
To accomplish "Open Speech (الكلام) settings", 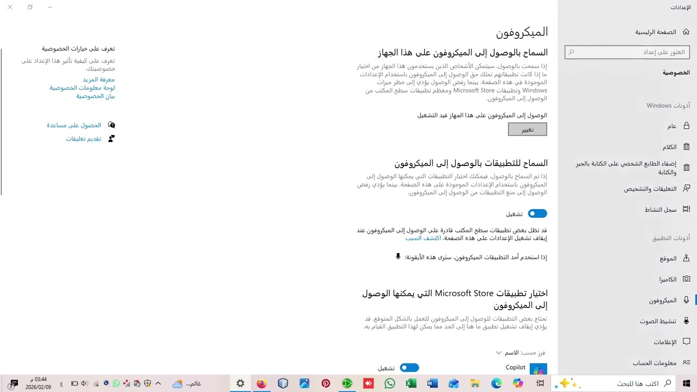I will click(x=627, y=147).
